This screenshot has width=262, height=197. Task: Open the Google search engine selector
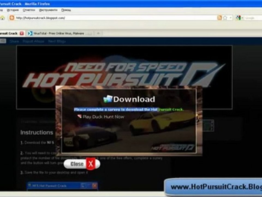point(239,18)
